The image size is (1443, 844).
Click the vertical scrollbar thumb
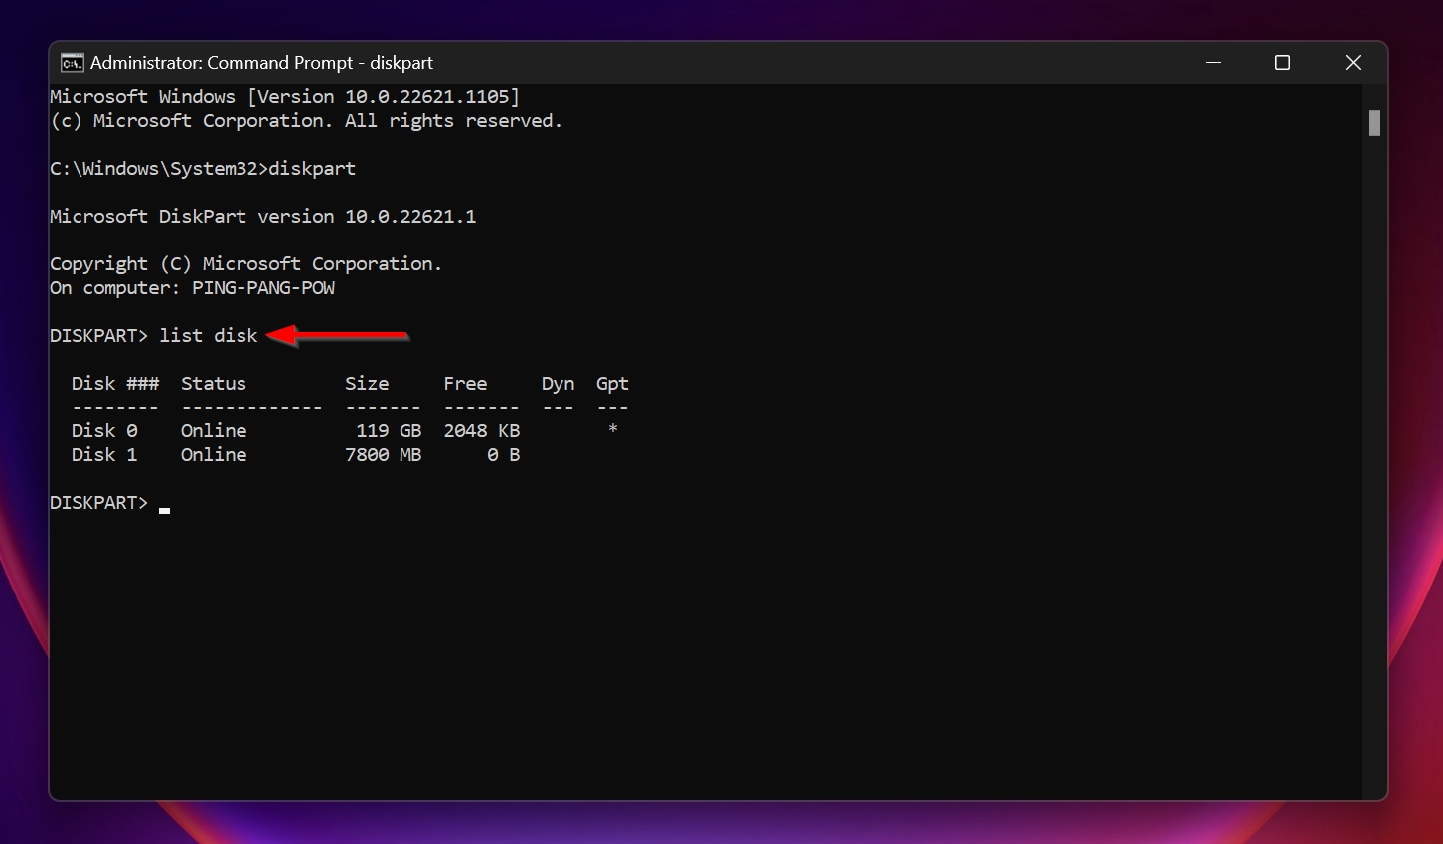[1374, 123]
